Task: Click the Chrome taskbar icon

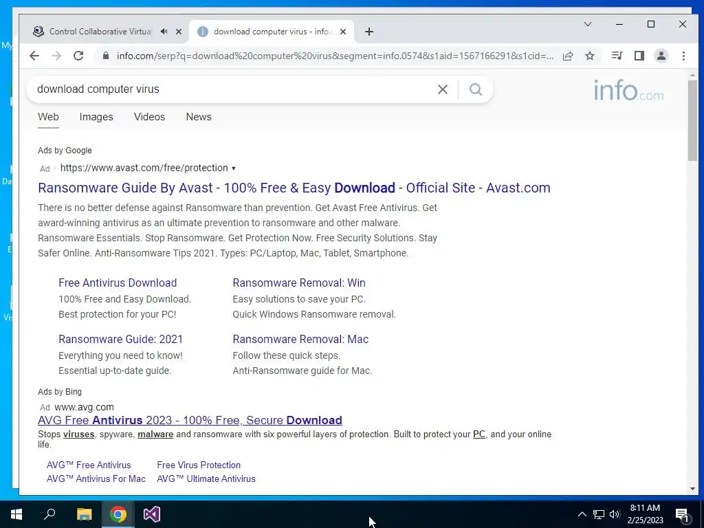Action: click(118, 514)
